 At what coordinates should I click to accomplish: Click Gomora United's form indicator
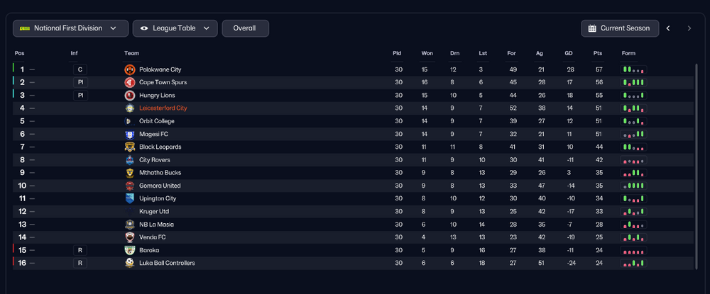633,186
